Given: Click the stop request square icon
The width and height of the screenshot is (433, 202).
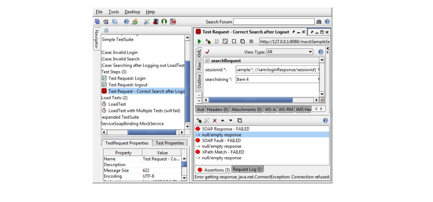Looking at the screenshot, I should 251,41.
